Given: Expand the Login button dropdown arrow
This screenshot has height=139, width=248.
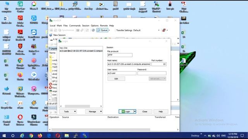Looking at the screenshot, I should tap(135, 112).
